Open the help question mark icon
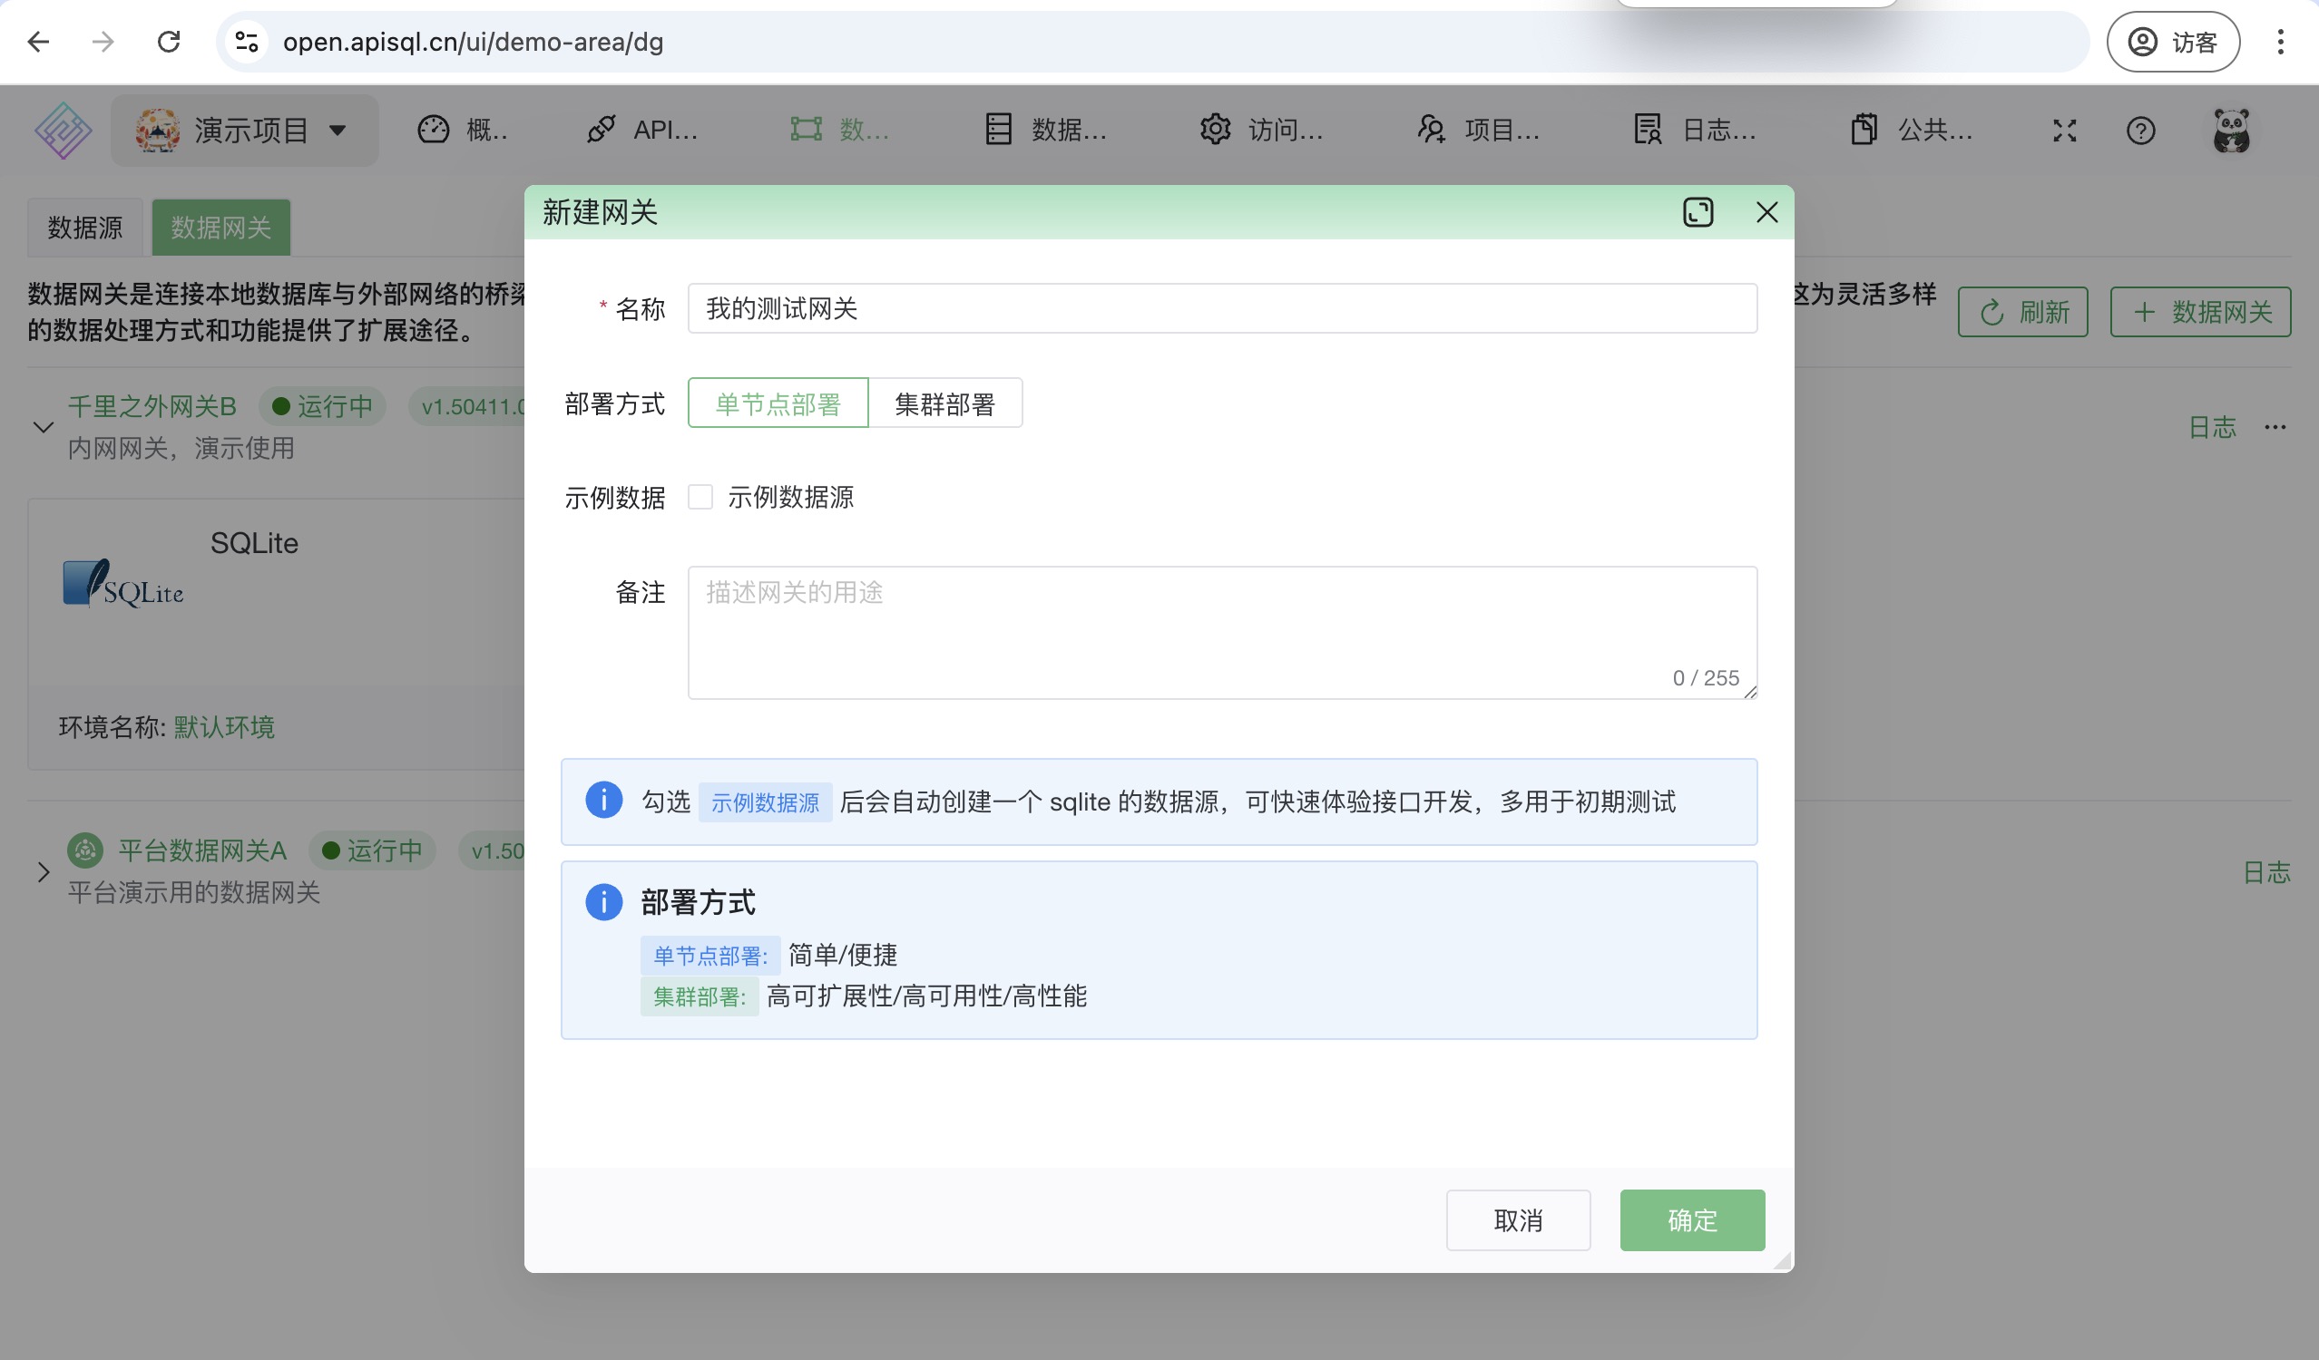The height and width of the screenshot is (1360, 2319). click(2141, 130)
